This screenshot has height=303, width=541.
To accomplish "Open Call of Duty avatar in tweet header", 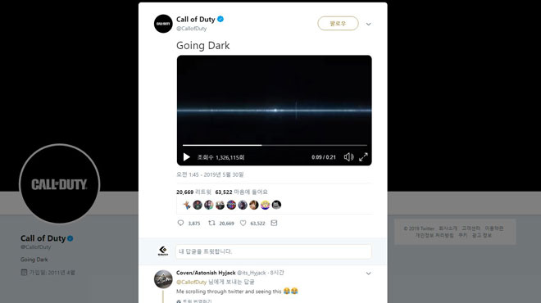I will [163, 24].
